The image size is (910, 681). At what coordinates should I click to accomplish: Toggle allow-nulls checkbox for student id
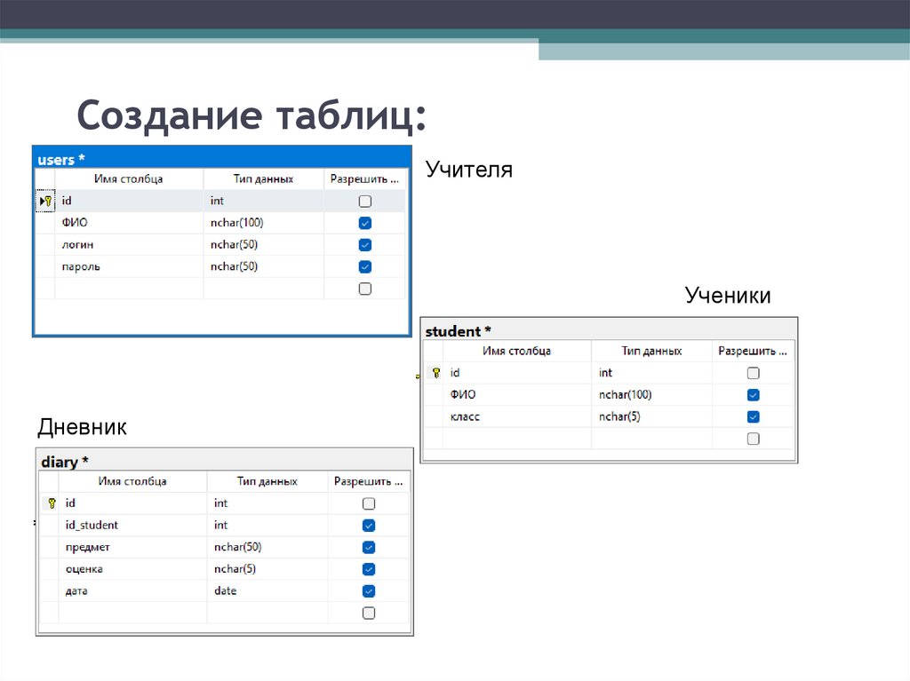click(x=754, y=373)
